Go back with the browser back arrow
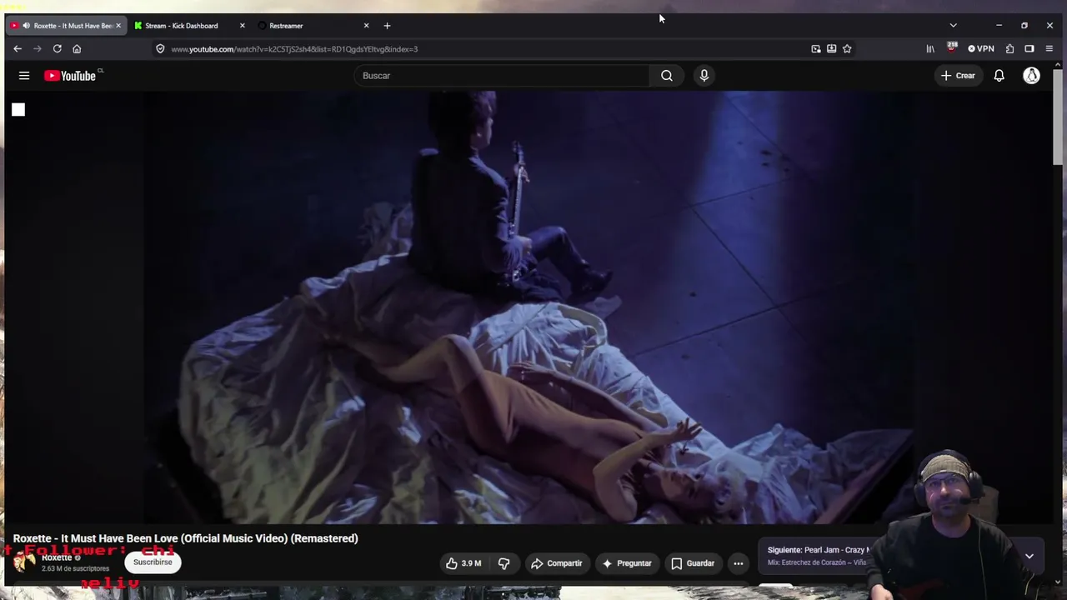This screenshot has height=600, width=1067. [18, 49]
